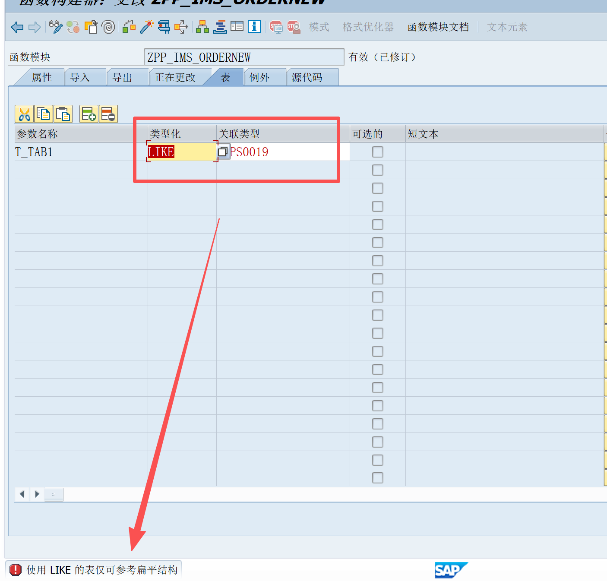Click the 函数模块 field label
This screenshot has width=607, height=581.
[x=30, y=57]
